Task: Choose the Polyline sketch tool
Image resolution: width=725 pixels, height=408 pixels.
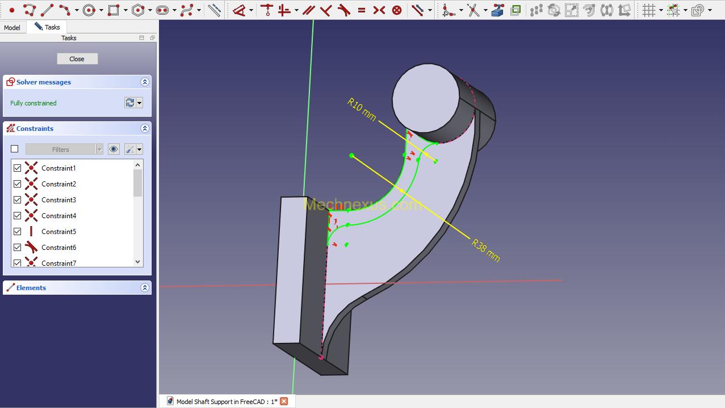Action: 30,10
